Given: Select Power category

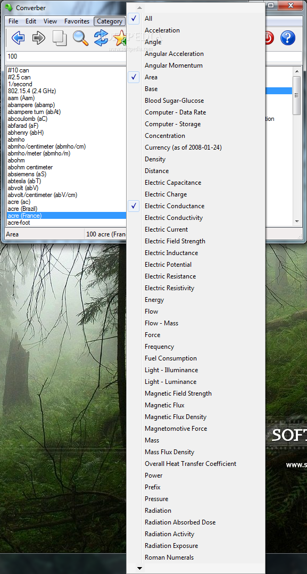Looking at the screenshot, I should click(196, 475).
